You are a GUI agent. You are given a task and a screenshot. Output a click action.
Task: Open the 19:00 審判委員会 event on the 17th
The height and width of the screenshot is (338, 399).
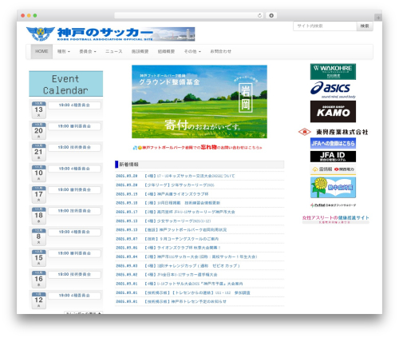pos(74,189)
